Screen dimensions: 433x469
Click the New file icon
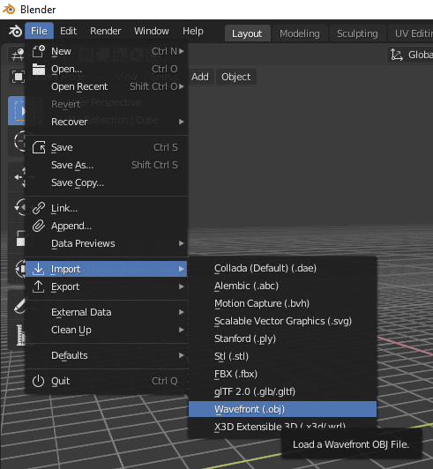point(39,51)
